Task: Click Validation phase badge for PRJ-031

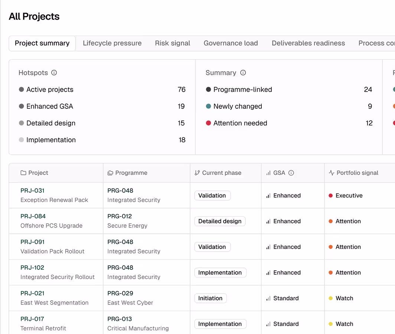Action: click(x=212, y=196)
